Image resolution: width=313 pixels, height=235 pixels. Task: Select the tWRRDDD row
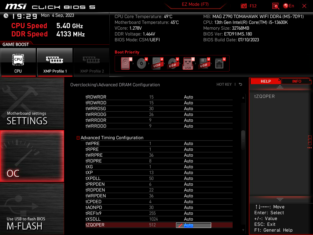tap(159, 126)
